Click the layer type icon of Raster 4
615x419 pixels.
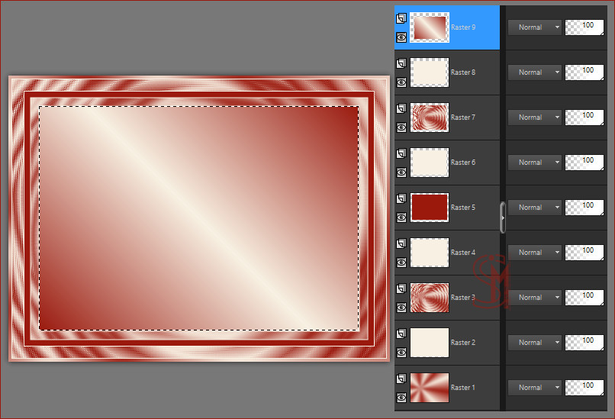[x=401, y=243]
